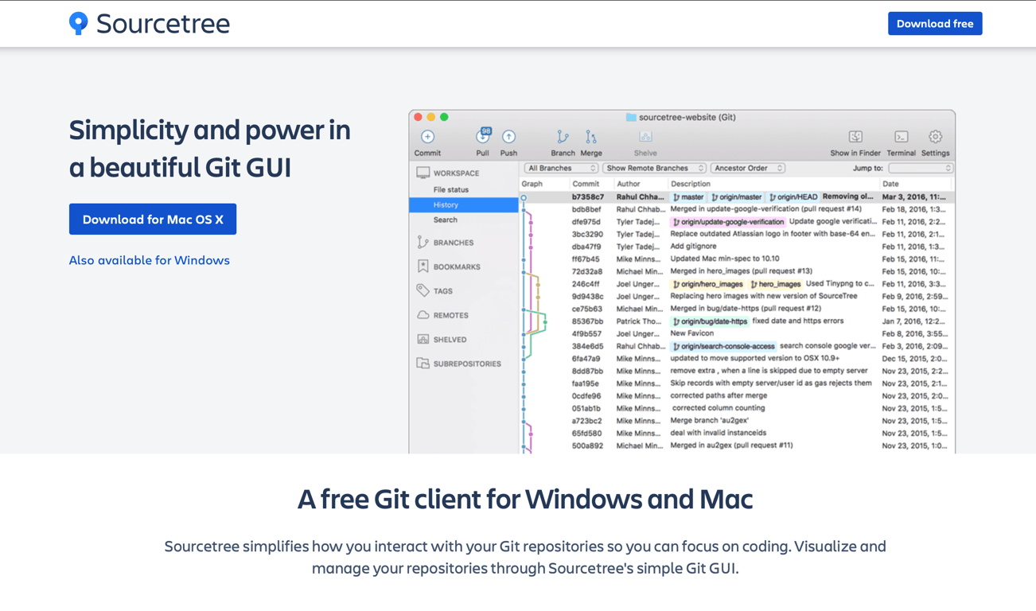Select commit dba47f9 Add gitignore
The image size is (1036, 611).
736,247
